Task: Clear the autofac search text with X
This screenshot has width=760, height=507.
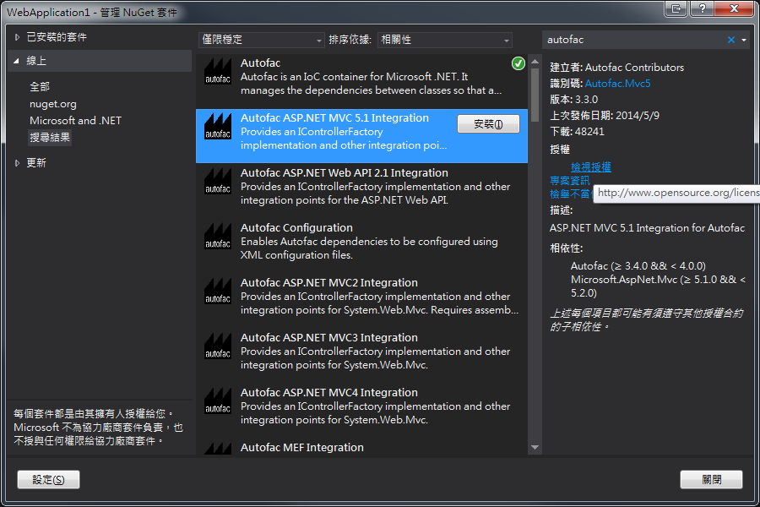Action: [x=731, y=40]
